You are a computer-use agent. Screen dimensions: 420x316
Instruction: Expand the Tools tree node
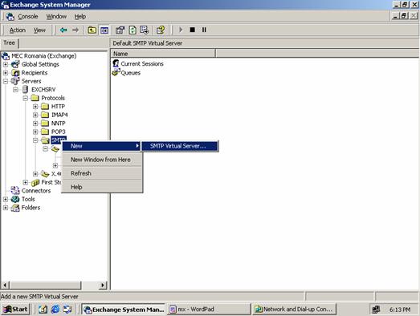[6, 199]
